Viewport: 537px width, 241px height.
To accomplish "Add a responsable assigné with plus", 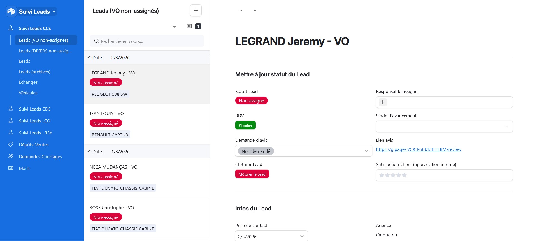I will click(x=383, y=102).
